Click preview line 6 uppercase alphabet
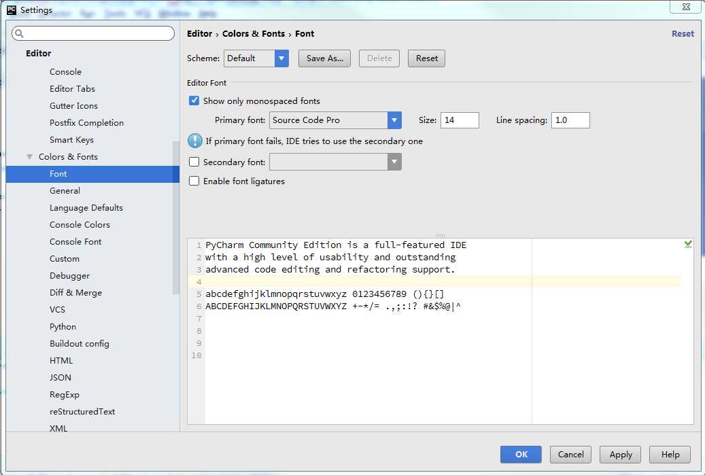 tap(276, 306)
